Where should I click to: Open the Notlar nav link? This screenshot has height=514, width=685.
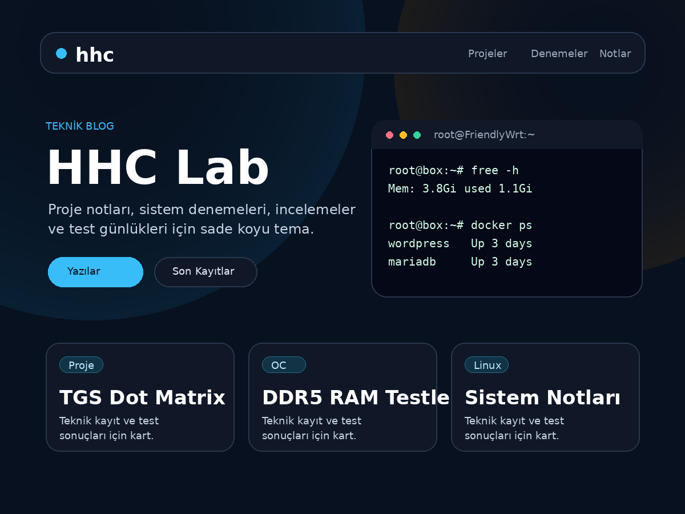(x=615, y=54)
